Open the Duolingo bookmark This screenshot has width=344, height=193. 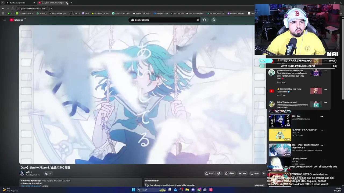click(x=25, y=13)
